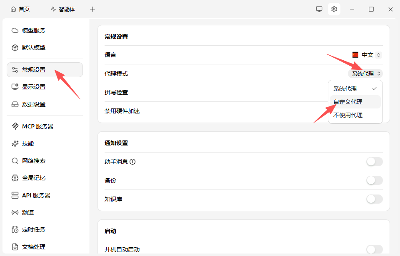The image size is (400, 256).
Task: Click the 通知设置 section heading
Action: tap(116, 143)
